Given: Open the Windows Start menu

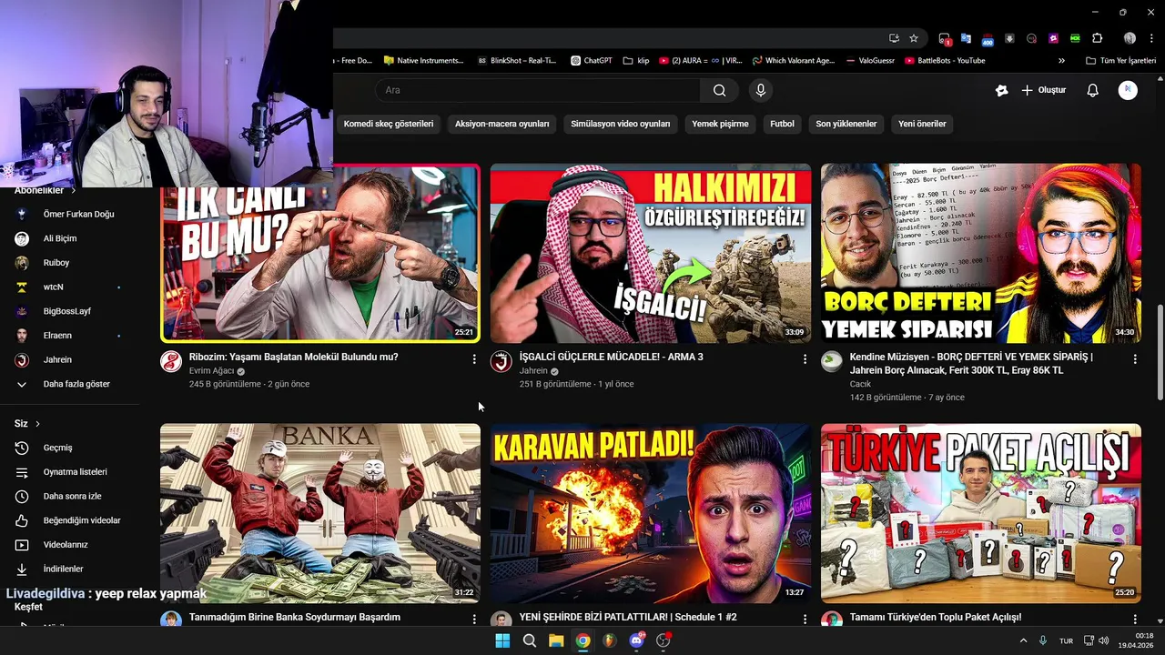Looking at the screenshot, I should point(502,640).
